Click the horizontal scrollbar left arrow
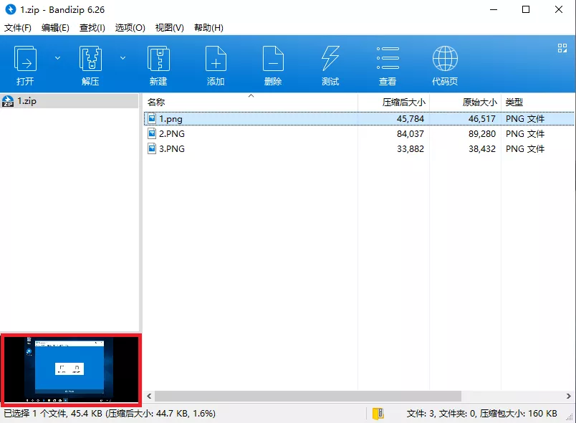The width and height of the screenshot is (576, 423). 149,396
